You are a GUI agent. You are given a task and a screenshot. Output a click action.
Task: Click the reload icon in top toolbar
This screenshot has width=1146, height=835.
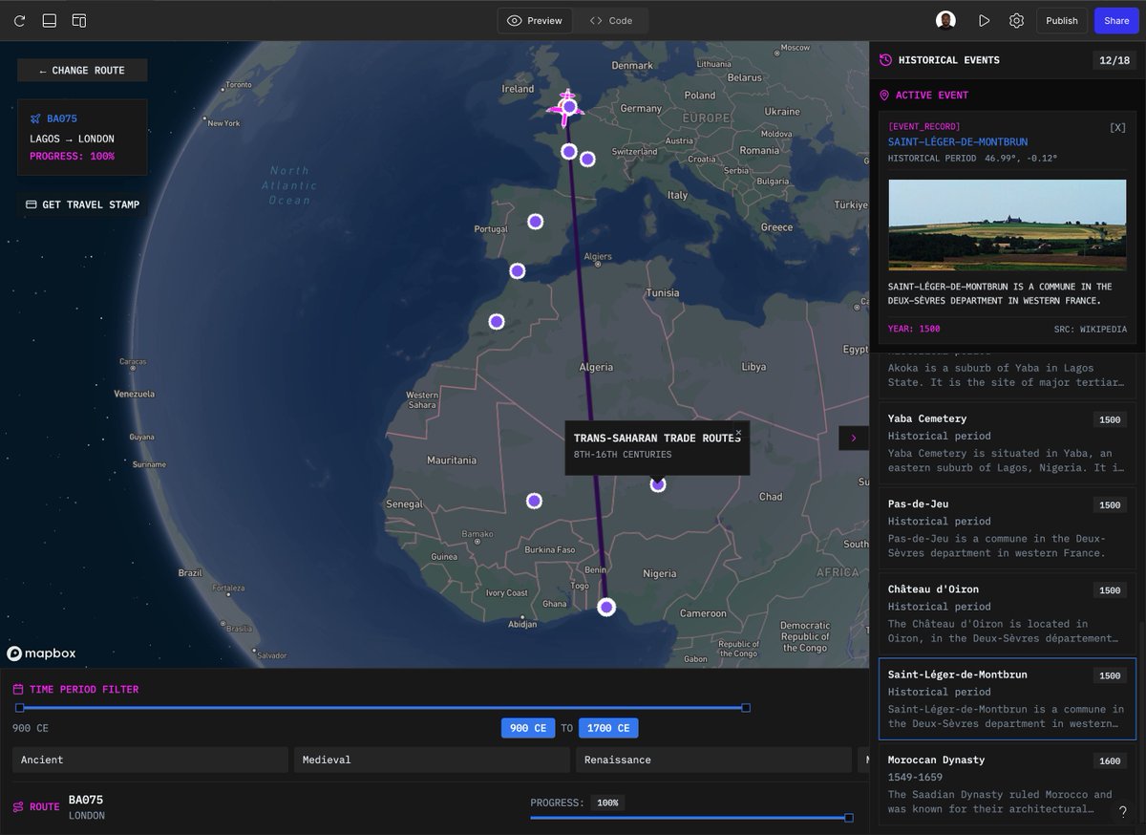coord(20,20)
